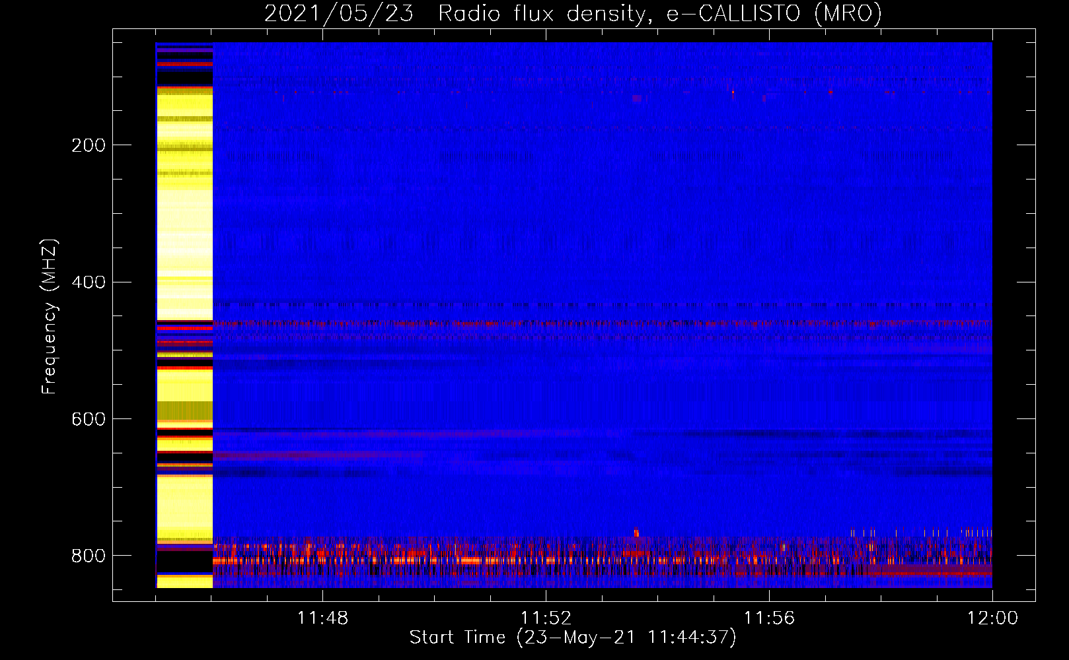Click the solid red strip at bottom right near 12:00
This screenshot has width=1069, height=660.
[945, 573]
